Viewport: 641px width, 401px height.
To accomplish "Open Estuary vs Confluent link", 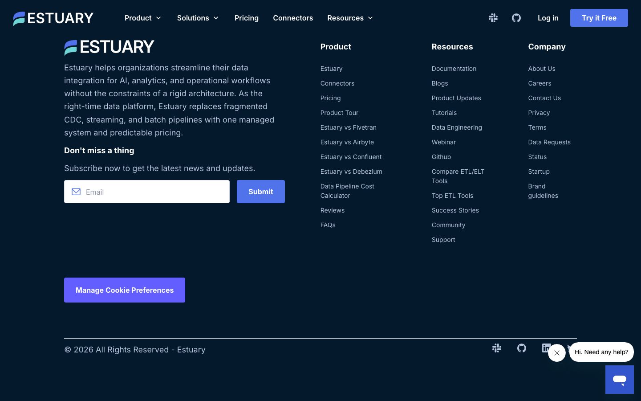I will [351, 157].
